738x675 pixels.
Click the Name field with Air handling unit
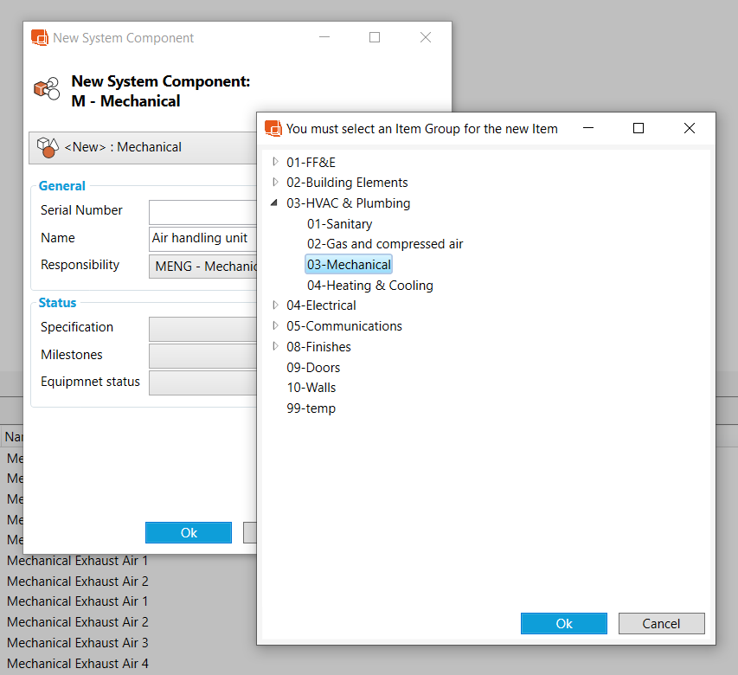tap(203, 239)
